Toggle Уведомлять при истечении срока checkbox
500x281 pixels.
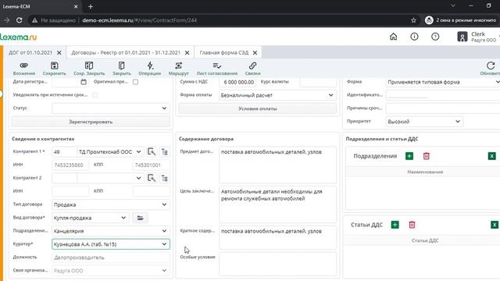click(95, 95)
